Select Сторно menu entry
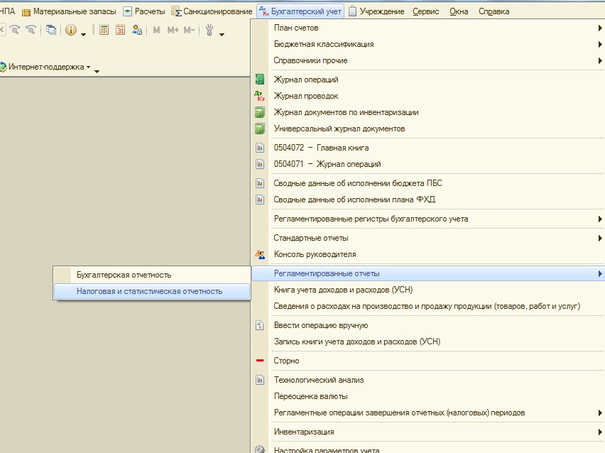605x453 pixels. 286,361
